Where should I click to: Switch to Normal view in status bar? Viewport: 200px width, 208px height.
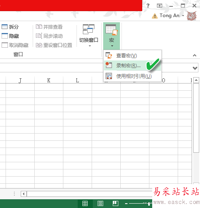coord(85,203)
